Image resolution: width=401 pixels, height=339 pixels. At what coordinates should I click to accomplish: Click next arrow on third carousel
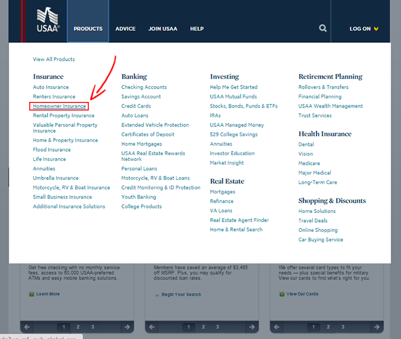point(377,327)
